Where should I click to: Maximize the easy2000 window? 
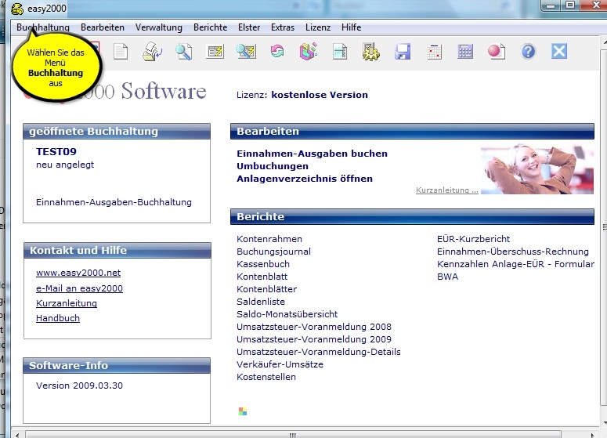click(x=570, y=5)
